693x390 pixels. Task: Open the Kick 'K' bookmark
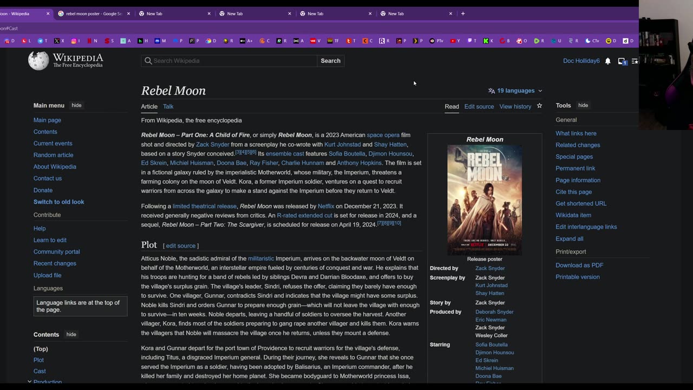(488, 41)
